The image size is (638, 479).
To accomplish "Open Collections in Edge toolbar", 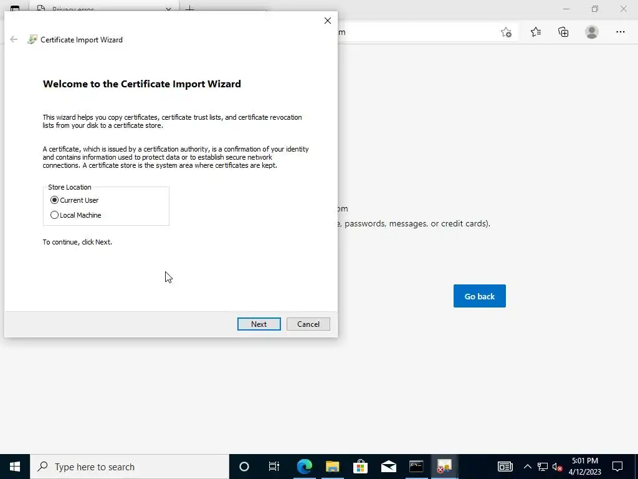I will [563, 32].
